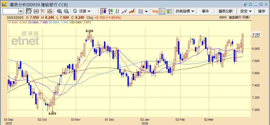
Task: Click the L: 7.920 low value
Action: tap(63, 17)
